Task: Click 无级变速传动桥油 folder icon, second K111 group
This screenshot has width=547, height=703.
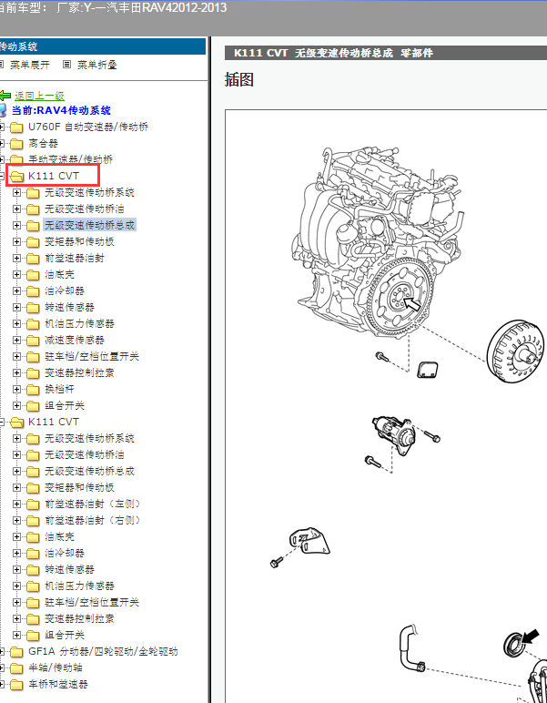Action: tap(33, 455)
